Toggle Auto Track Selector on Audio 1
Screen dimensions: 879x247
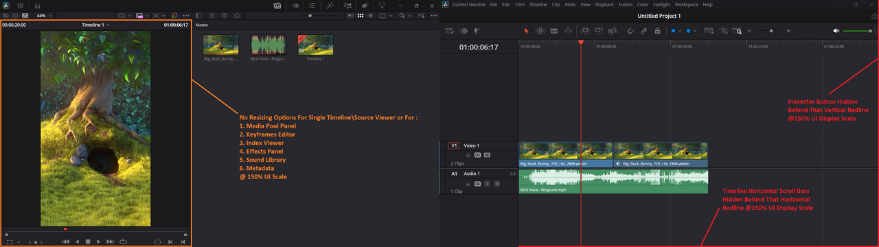[x=477, y=183]
